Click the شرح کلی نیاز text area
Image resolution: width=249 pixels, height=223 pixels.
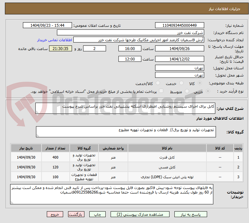[x=125, y=108]
